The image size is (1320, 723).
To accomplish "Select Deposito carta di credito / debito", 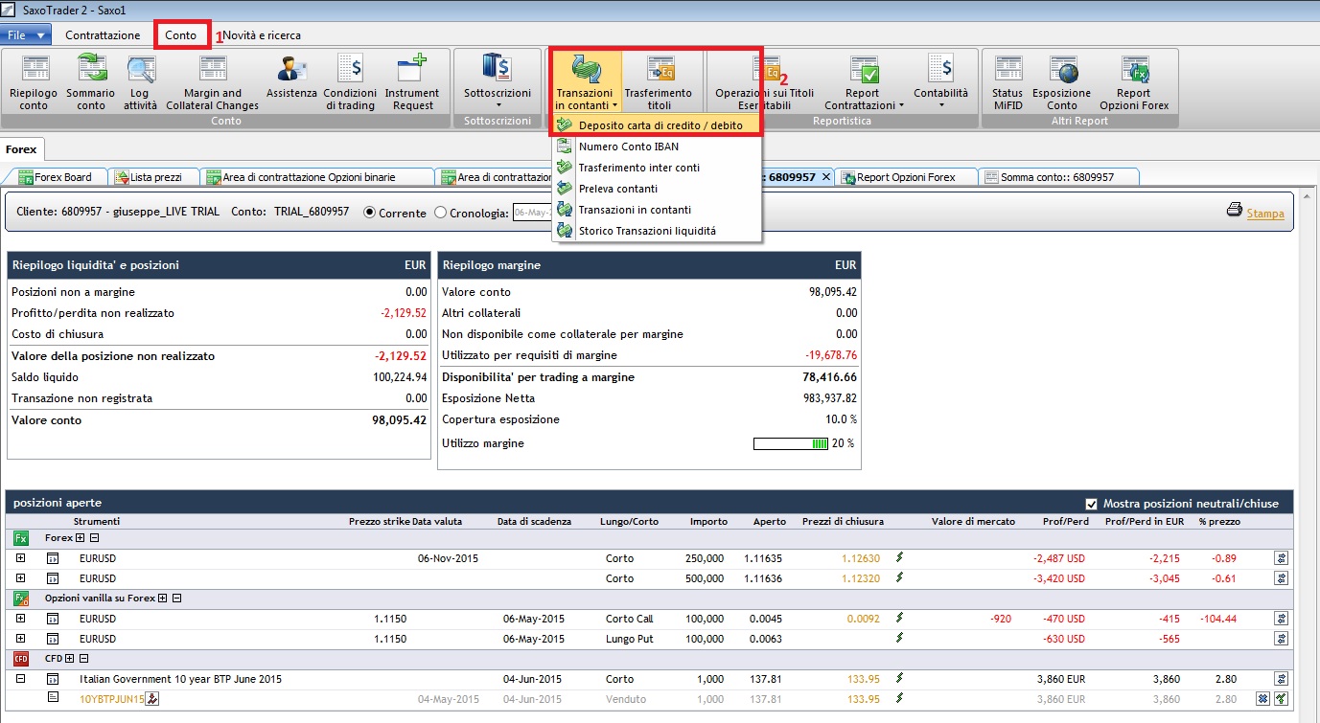I will click(x=658, y=124).
